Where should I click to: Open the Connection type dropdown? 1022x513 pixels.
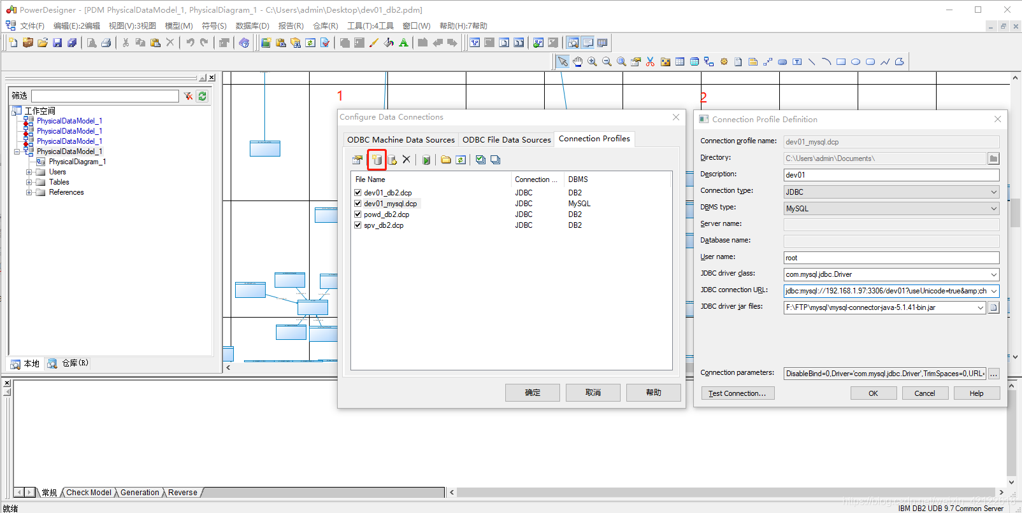click(993, 192)
